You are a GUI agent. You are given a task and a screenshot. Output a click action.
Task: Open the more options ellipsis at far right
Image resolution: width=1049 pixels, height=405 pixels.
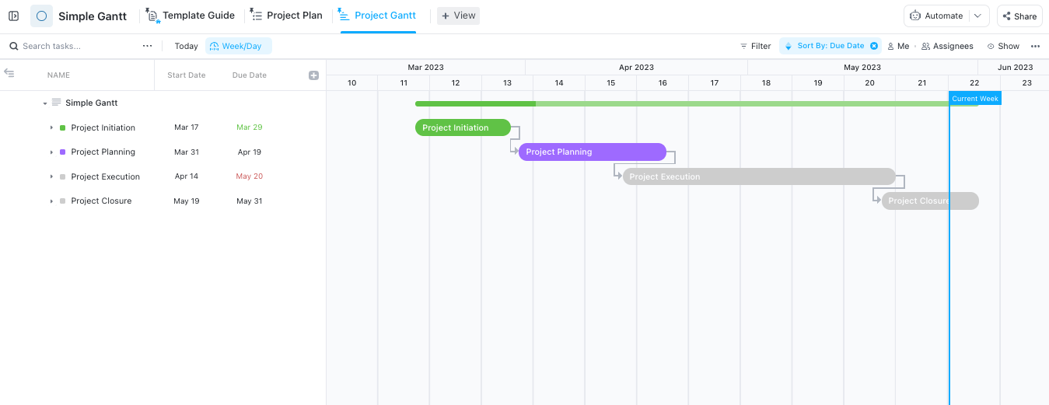[x=1035, y=46]
